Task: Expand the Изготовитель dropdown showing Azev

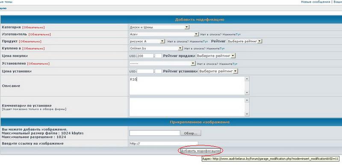Action: tap(164, 34)
